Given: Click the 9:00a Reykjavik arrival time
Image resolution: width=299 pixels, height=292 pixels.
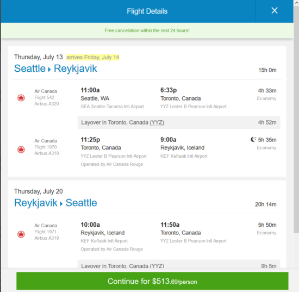Looking at the screenshot, I should click(168, 140).
